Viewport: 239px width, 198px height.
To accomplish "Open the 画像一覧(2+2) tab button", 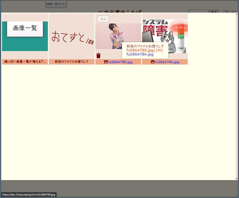I will click(56, 4).
